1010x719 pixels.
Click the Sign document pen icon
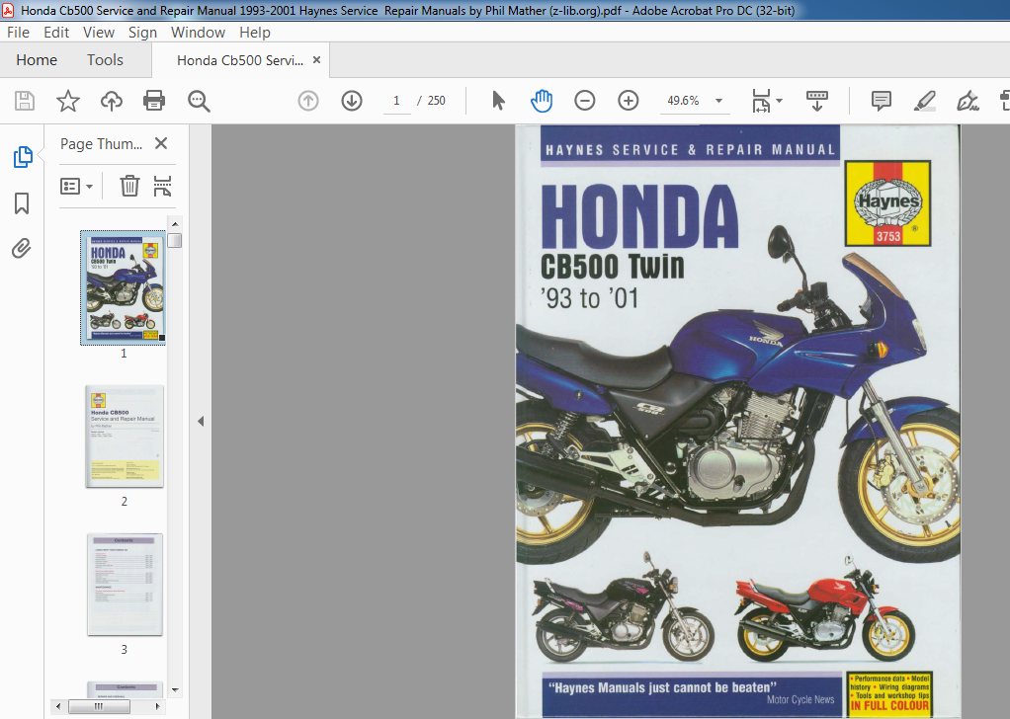(968, 101)
